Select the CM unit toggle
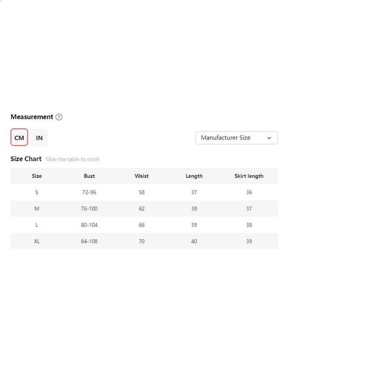Image resolution: width=379 pixels, height=379 pixels. click(19, 138)
